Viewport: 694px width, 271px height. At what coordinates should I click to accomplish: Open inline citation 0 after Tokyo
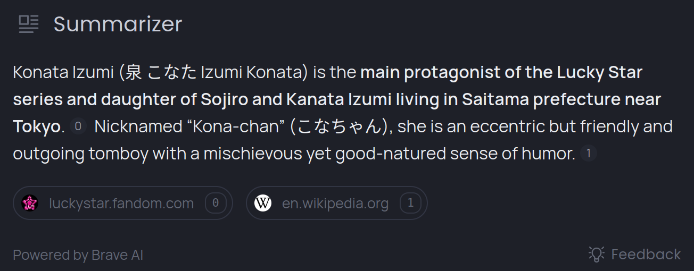point(78,126)
